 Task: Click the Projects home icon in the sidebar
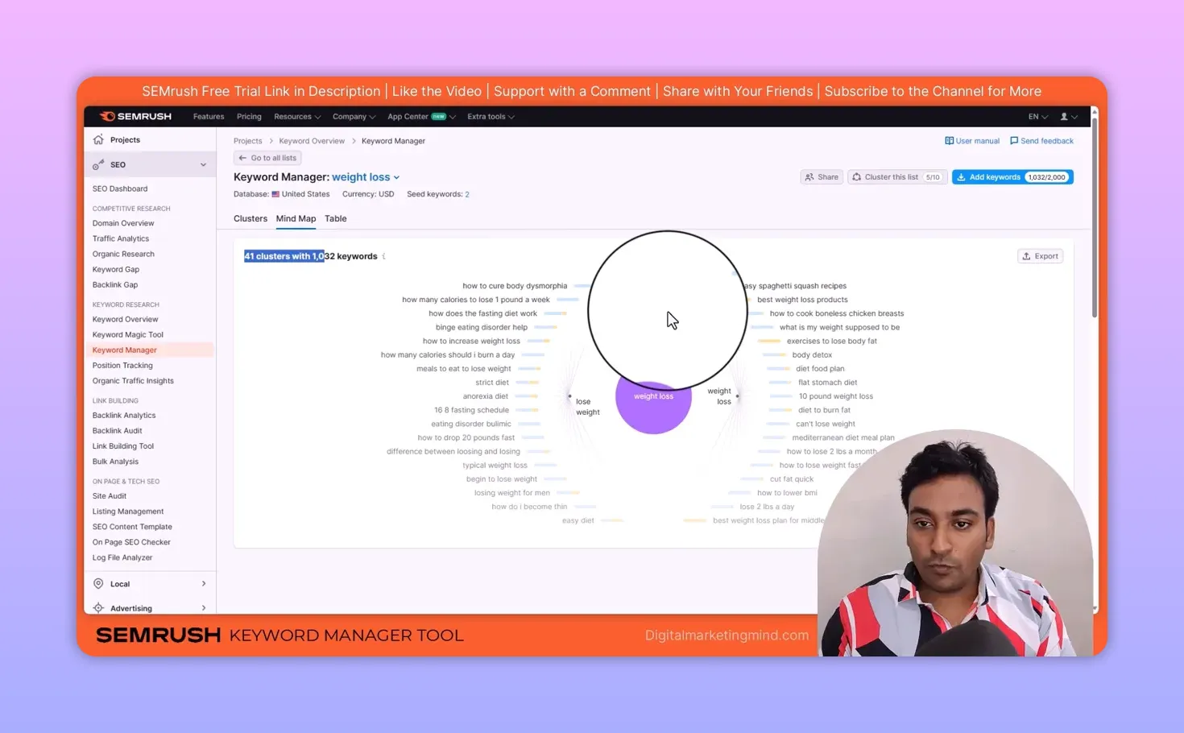98,139
